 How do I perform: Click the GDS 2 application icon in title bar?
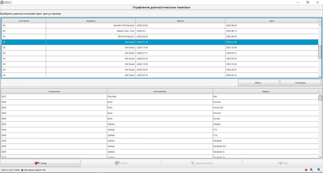pyautogui.click(x=2, y=2)
